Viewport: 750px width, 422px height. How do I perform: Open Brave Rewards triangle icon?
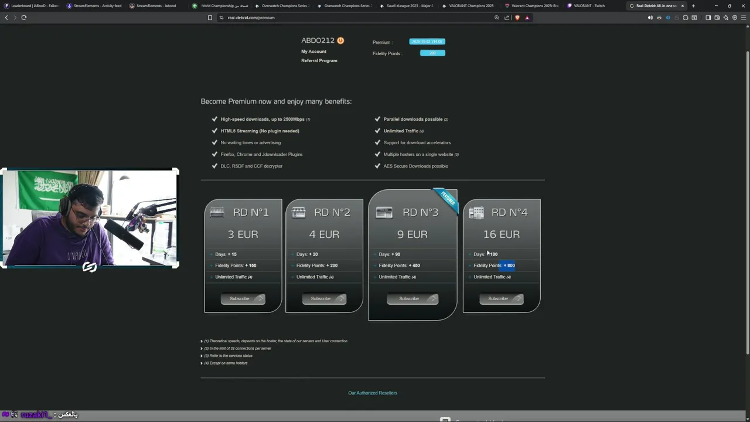527,18
